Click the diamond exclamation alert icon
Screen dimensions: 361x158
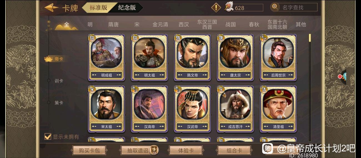[x=216, y=7]
